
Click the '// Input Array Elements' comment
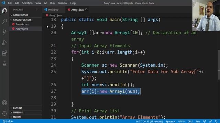click(100, 45)
